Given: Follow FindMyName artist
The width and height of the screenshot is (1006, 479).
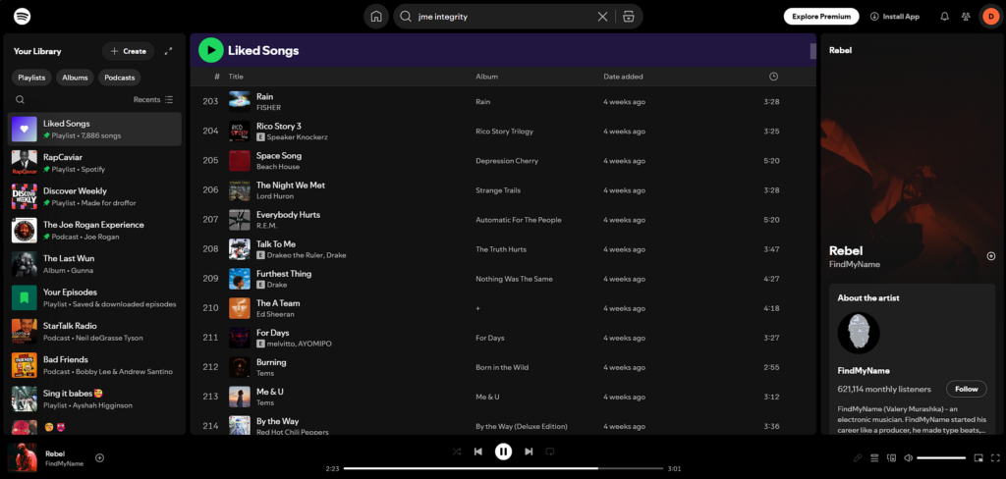Looking at the screenshot, I should tap(967, 389).
